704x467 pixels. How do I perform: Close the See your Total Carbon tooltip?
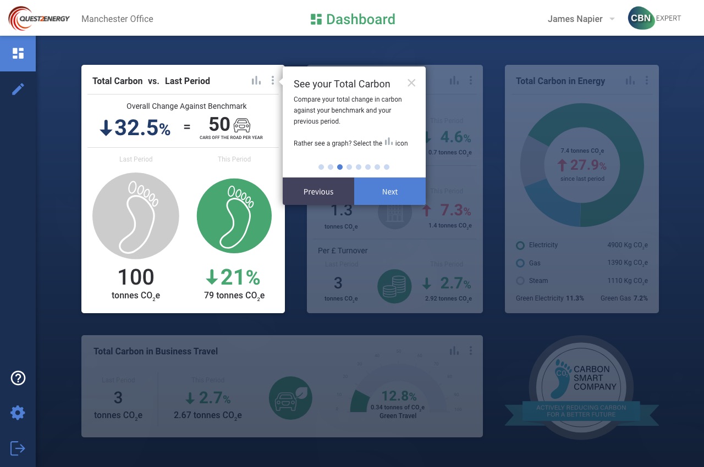pos(411,83)
